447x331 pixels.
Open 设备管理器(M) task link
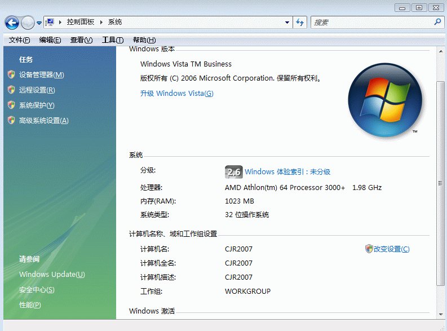click(42, 75)
